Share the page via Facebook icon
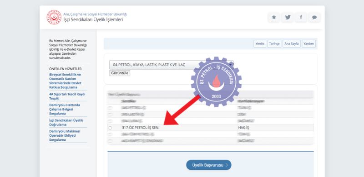The width and height of the screenshot is (364, 177). (x=301, y=17)
